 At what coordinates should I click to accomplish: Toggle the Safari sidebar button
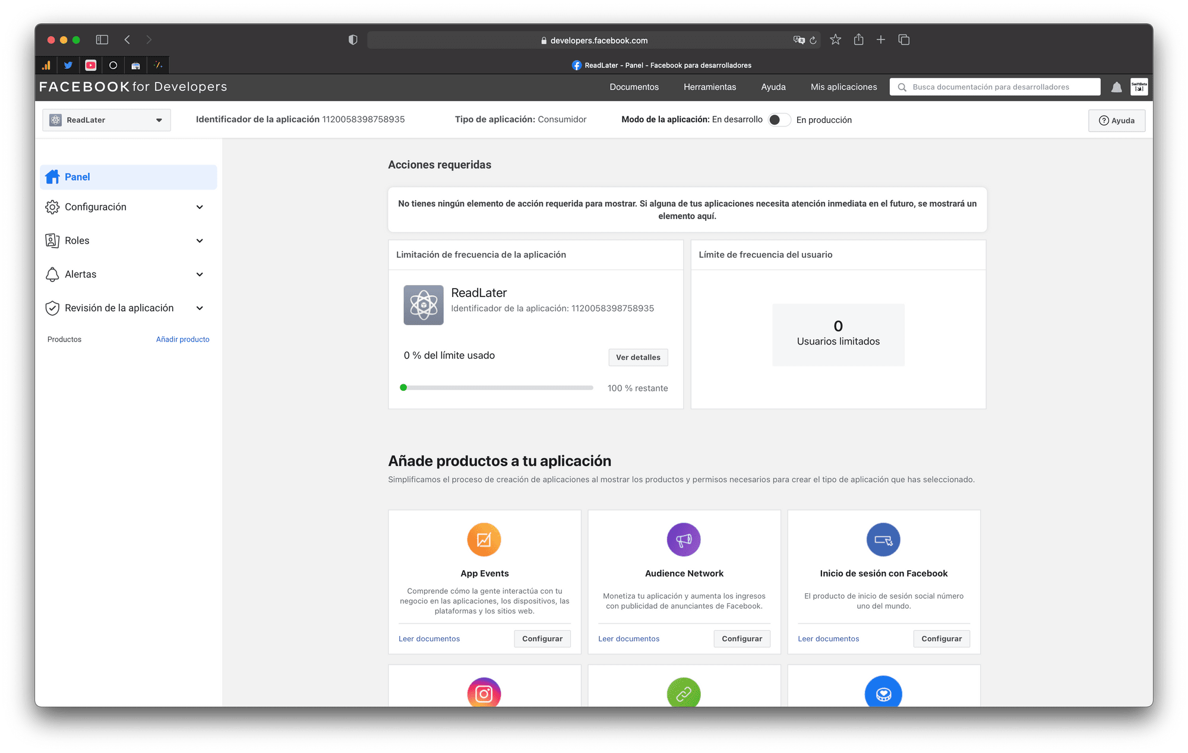(102, 40)
